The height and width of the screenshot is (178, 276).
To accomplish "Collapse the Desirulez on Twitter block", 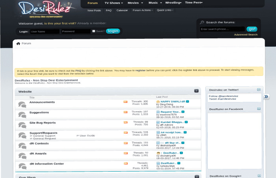I will pos(259,90).
